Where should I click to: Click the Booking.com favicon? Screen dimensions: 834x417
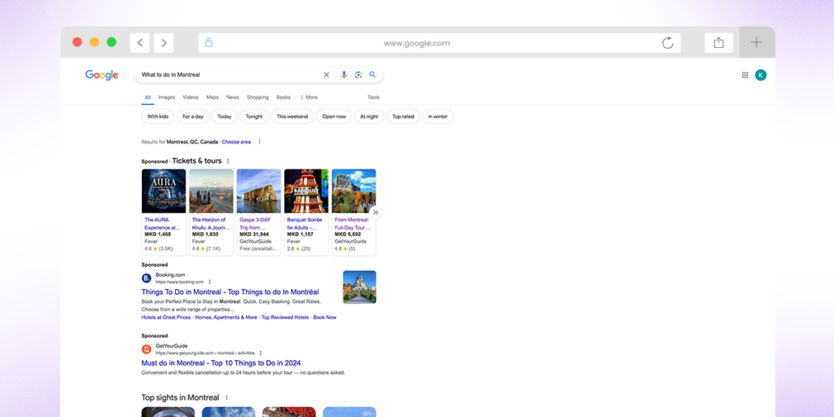tap(147, 279)
